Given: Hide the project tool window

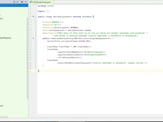Looking at the screenshot, I should click(x=26, y=2).
